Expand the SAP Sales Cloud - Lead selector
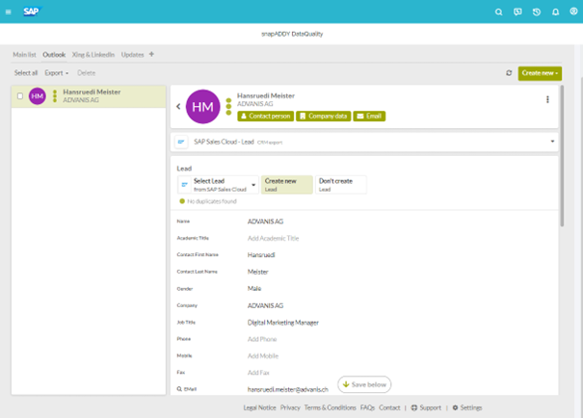The width and height of the screenshot is (583, 418). tap(552, 142)
